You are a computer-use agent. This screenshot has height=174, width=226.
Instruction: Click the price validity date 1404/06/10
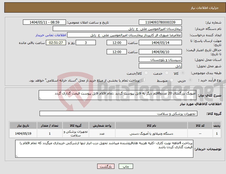(x=160, y=52)
